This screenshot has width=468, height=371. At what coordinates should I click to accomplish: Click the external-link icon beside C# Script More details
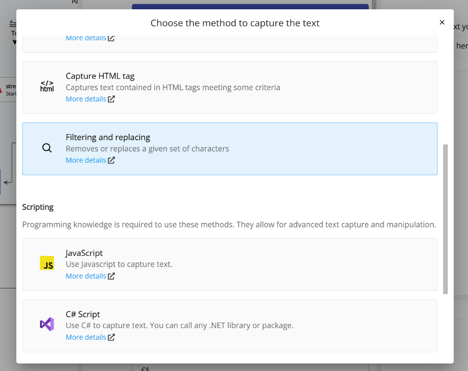click(111, 337)
